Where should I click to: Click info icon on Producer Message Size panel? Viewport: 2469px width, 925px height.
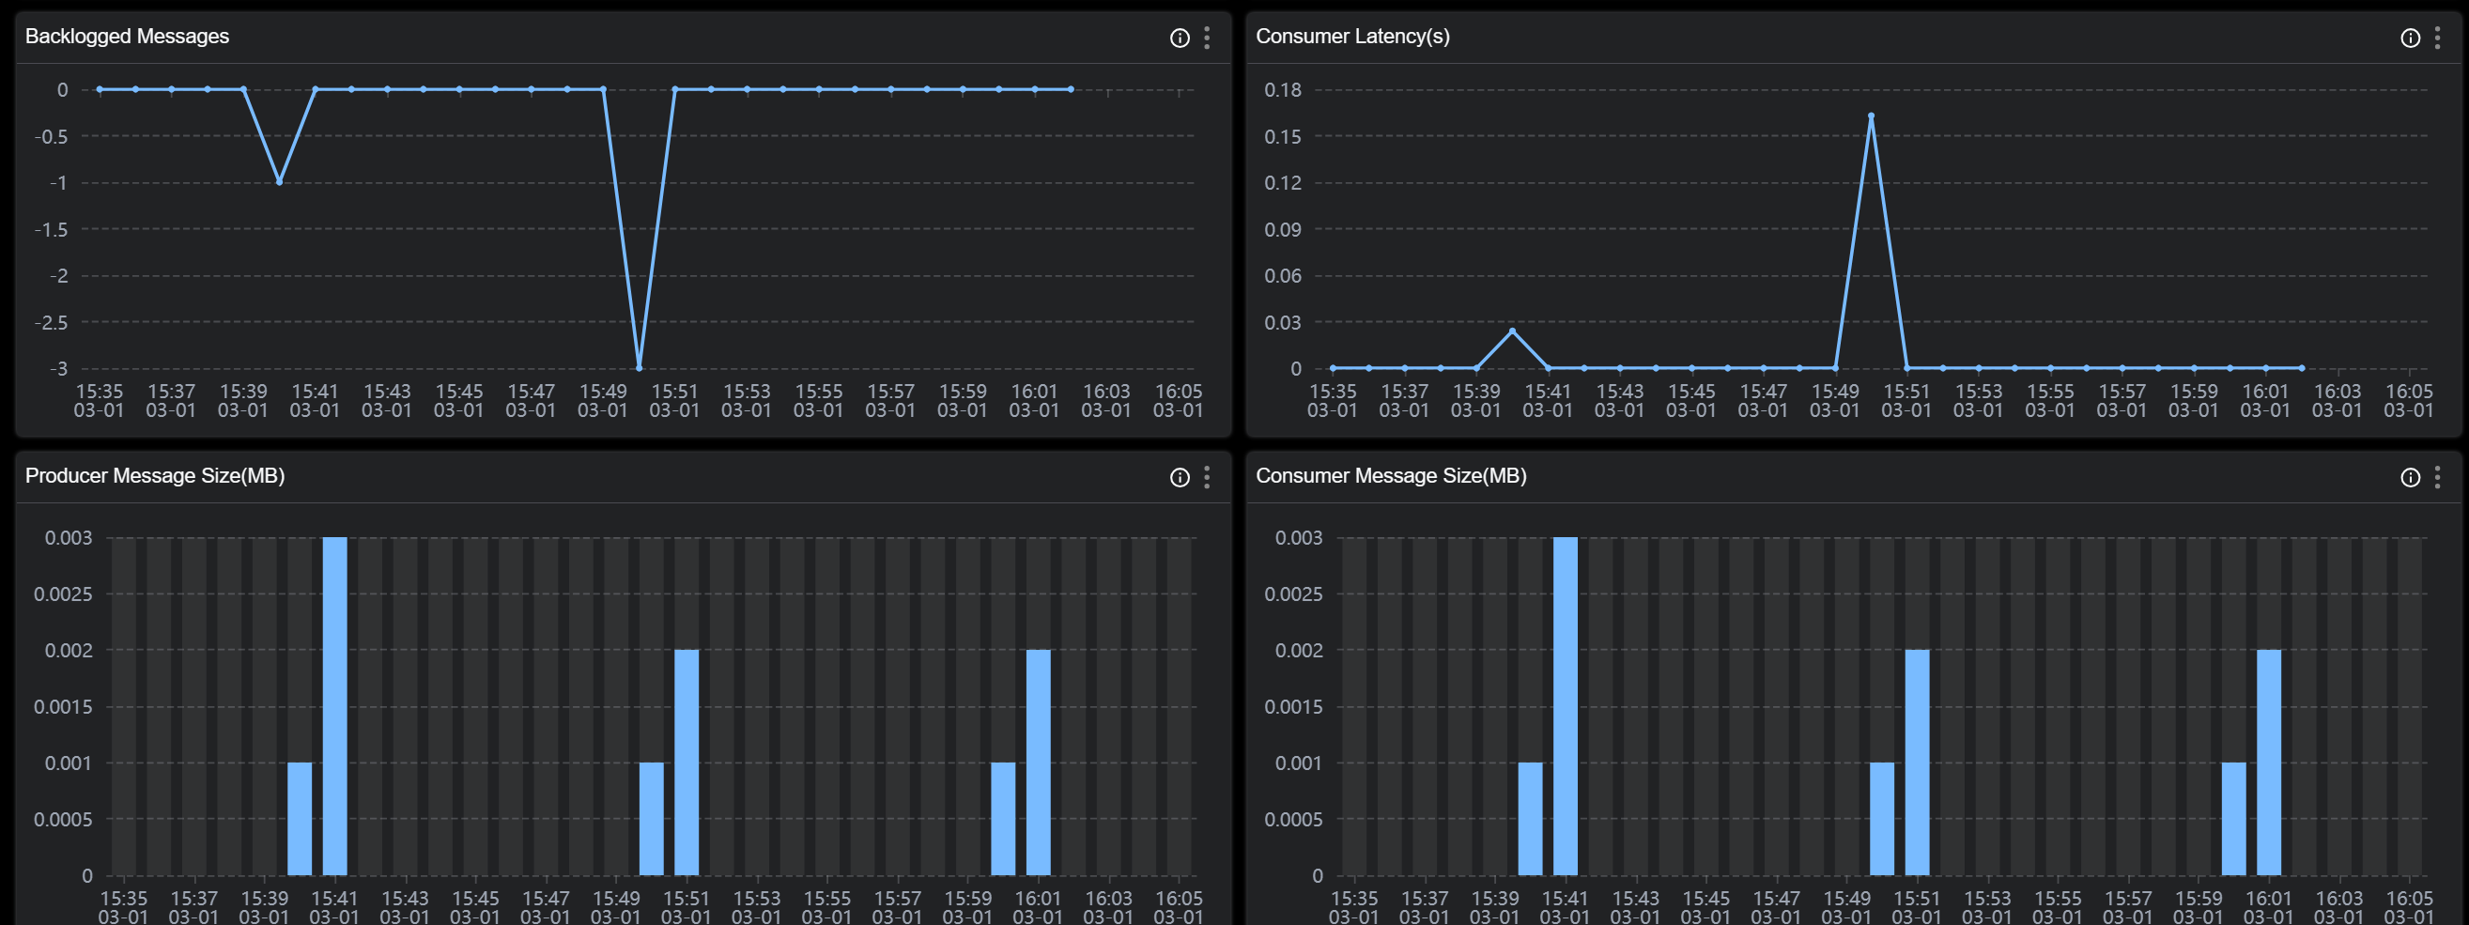click(1179, 477)
